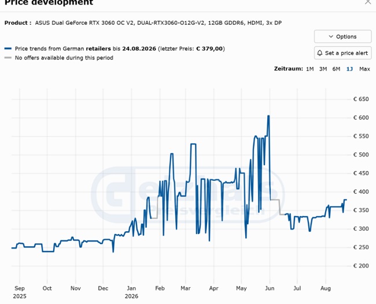Screen dimensions: 376x304
Task: Toggle the blue retailers price trend legend
Action: [x=8, y=49]
